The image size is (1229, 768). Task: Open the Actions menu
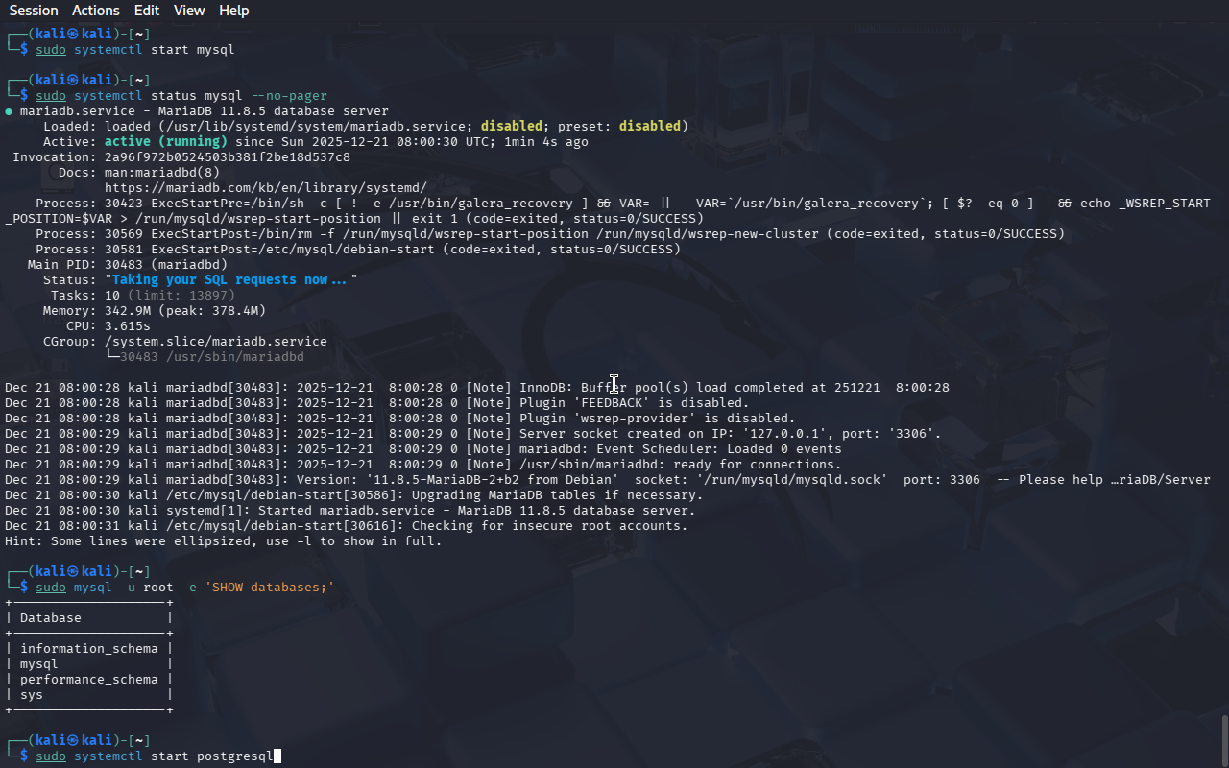96,11
